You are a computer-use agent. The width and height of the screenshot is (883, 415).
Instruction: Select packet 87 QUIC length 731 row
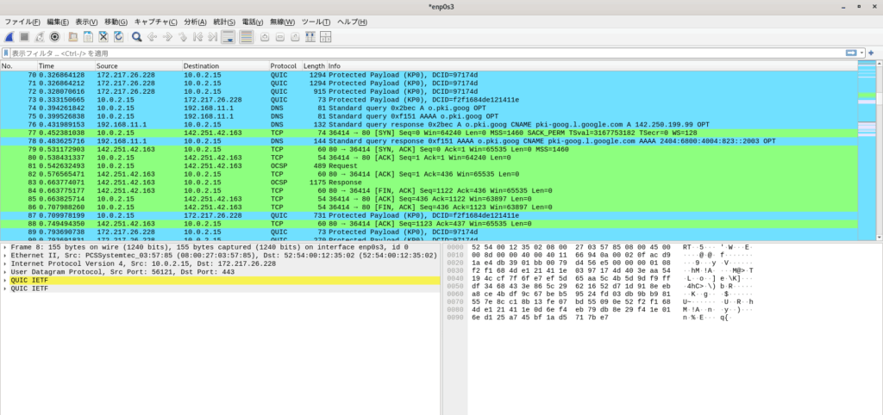click(x=429, y=215)
